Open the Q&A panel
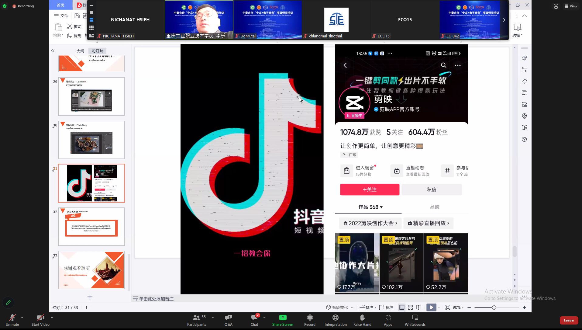 [x=228, y=320]
